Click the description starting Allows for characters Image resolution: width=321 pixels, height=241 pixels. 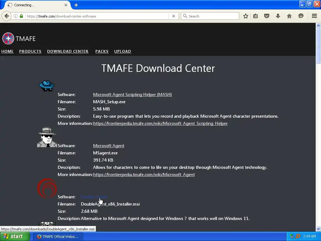click(180, 168)
